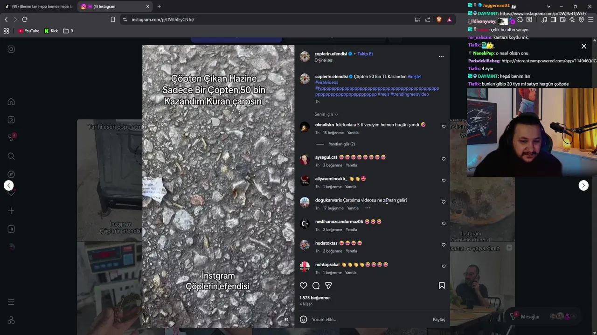Open the Brave Rewards triangle icon
This screenshot has height=335, width=597.
point(449,20)
